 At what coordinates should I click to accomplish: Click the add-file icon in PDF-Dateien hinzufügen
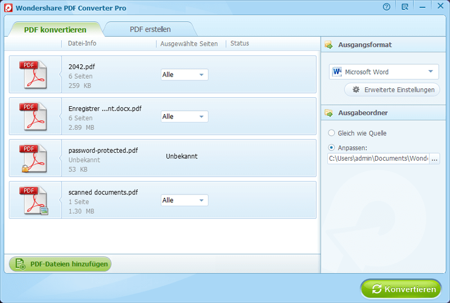click(20, 264)
